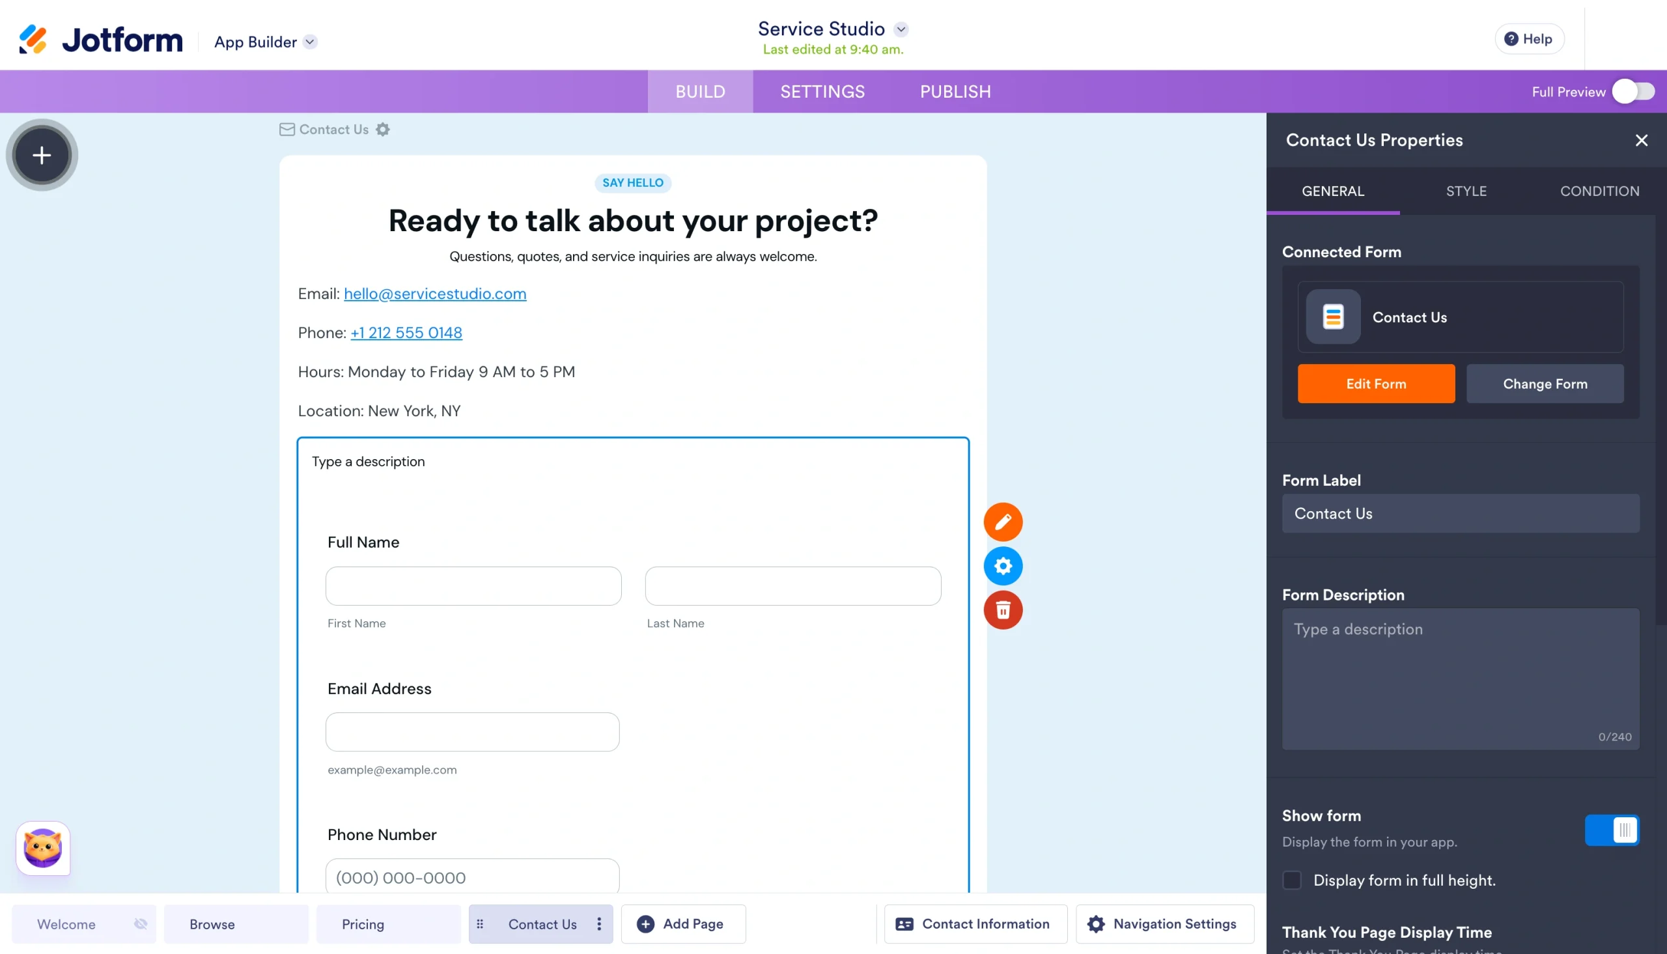The width and height of the screenshot is (1667, 954).
Task: Click the SAY HELLO badge
Action: click(633, 183)
